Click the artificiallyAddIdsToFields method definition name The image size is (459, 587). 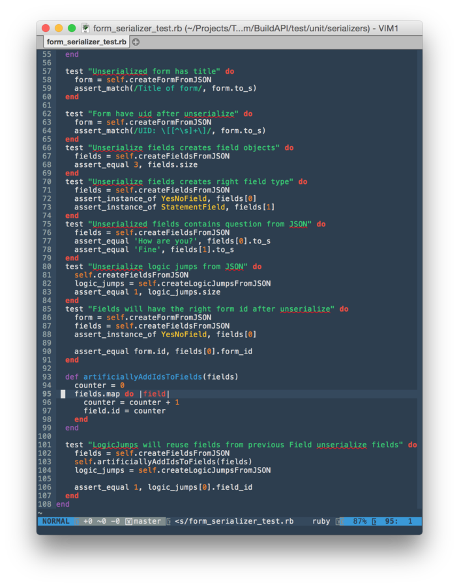coord(143,377)
